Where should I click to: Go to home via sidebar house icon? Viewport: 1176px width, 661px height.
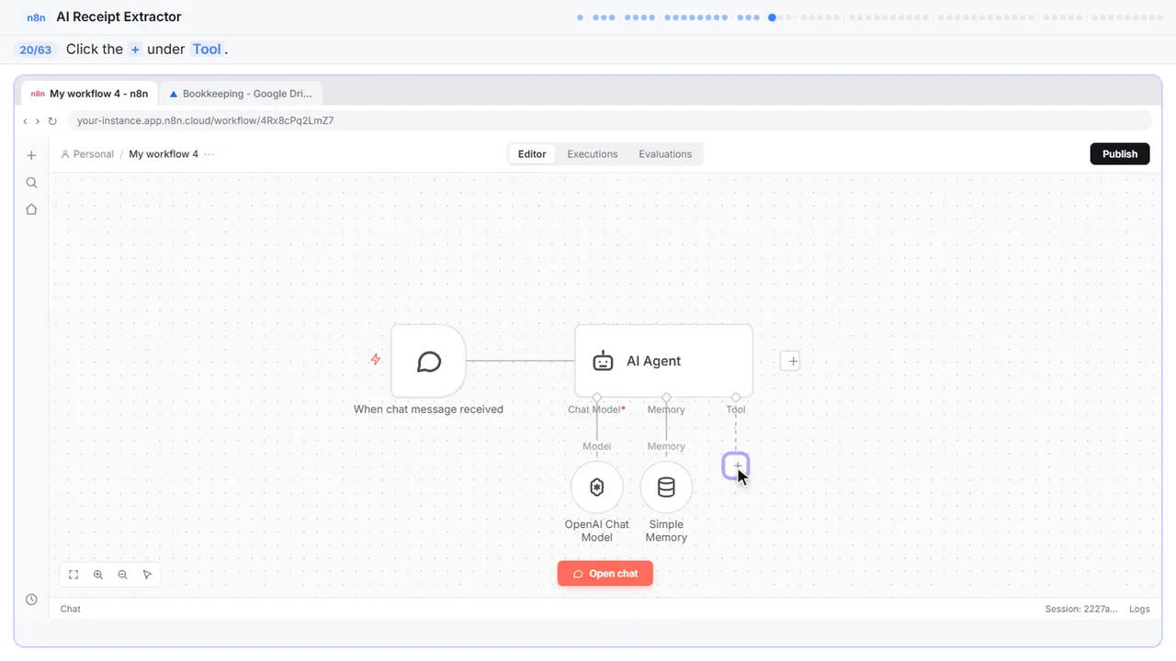31,209
